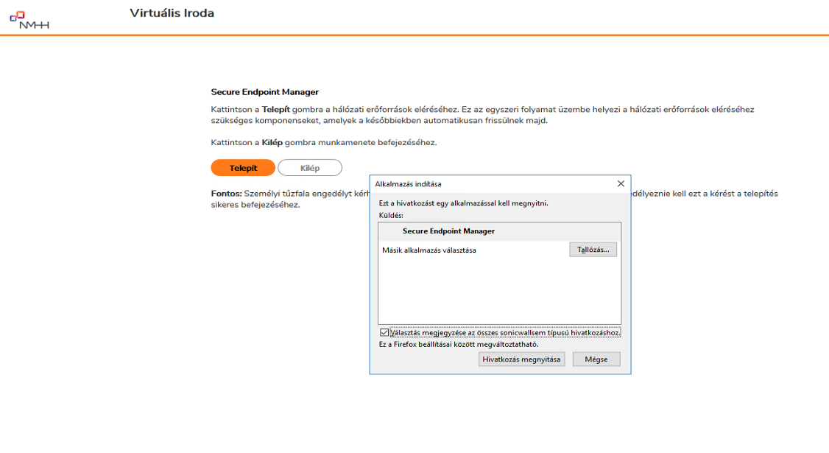The width and height of the screenshot is (829, 453).
Task: Click the Kilép button
Action: (x=310, y=168)
